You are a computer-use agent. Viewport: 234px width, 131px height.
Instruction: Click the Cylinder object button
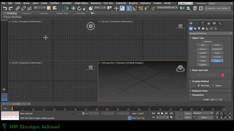click(x=203, y=53)
